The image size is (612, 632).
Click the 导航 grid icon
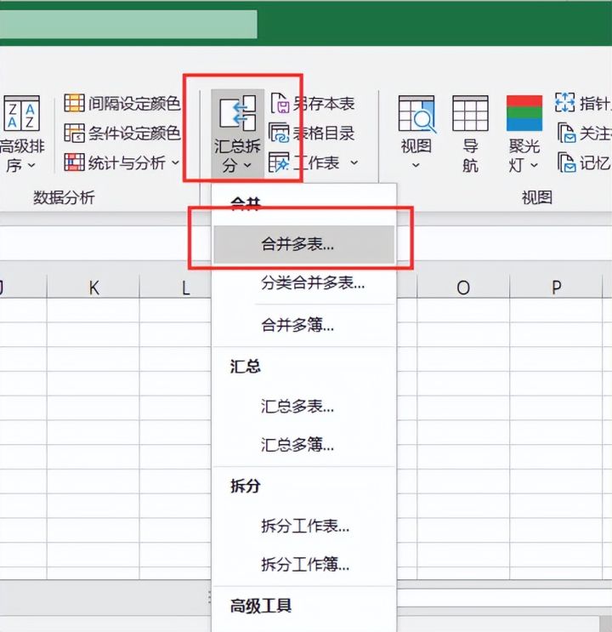(x=470, y=113)
